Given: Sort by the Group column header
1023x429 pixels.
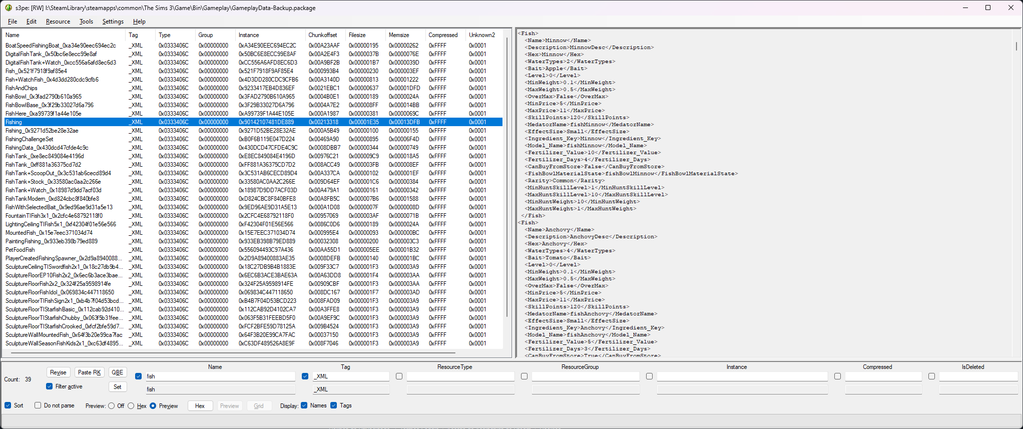Looking at the screenshot, I should (216, 35).
